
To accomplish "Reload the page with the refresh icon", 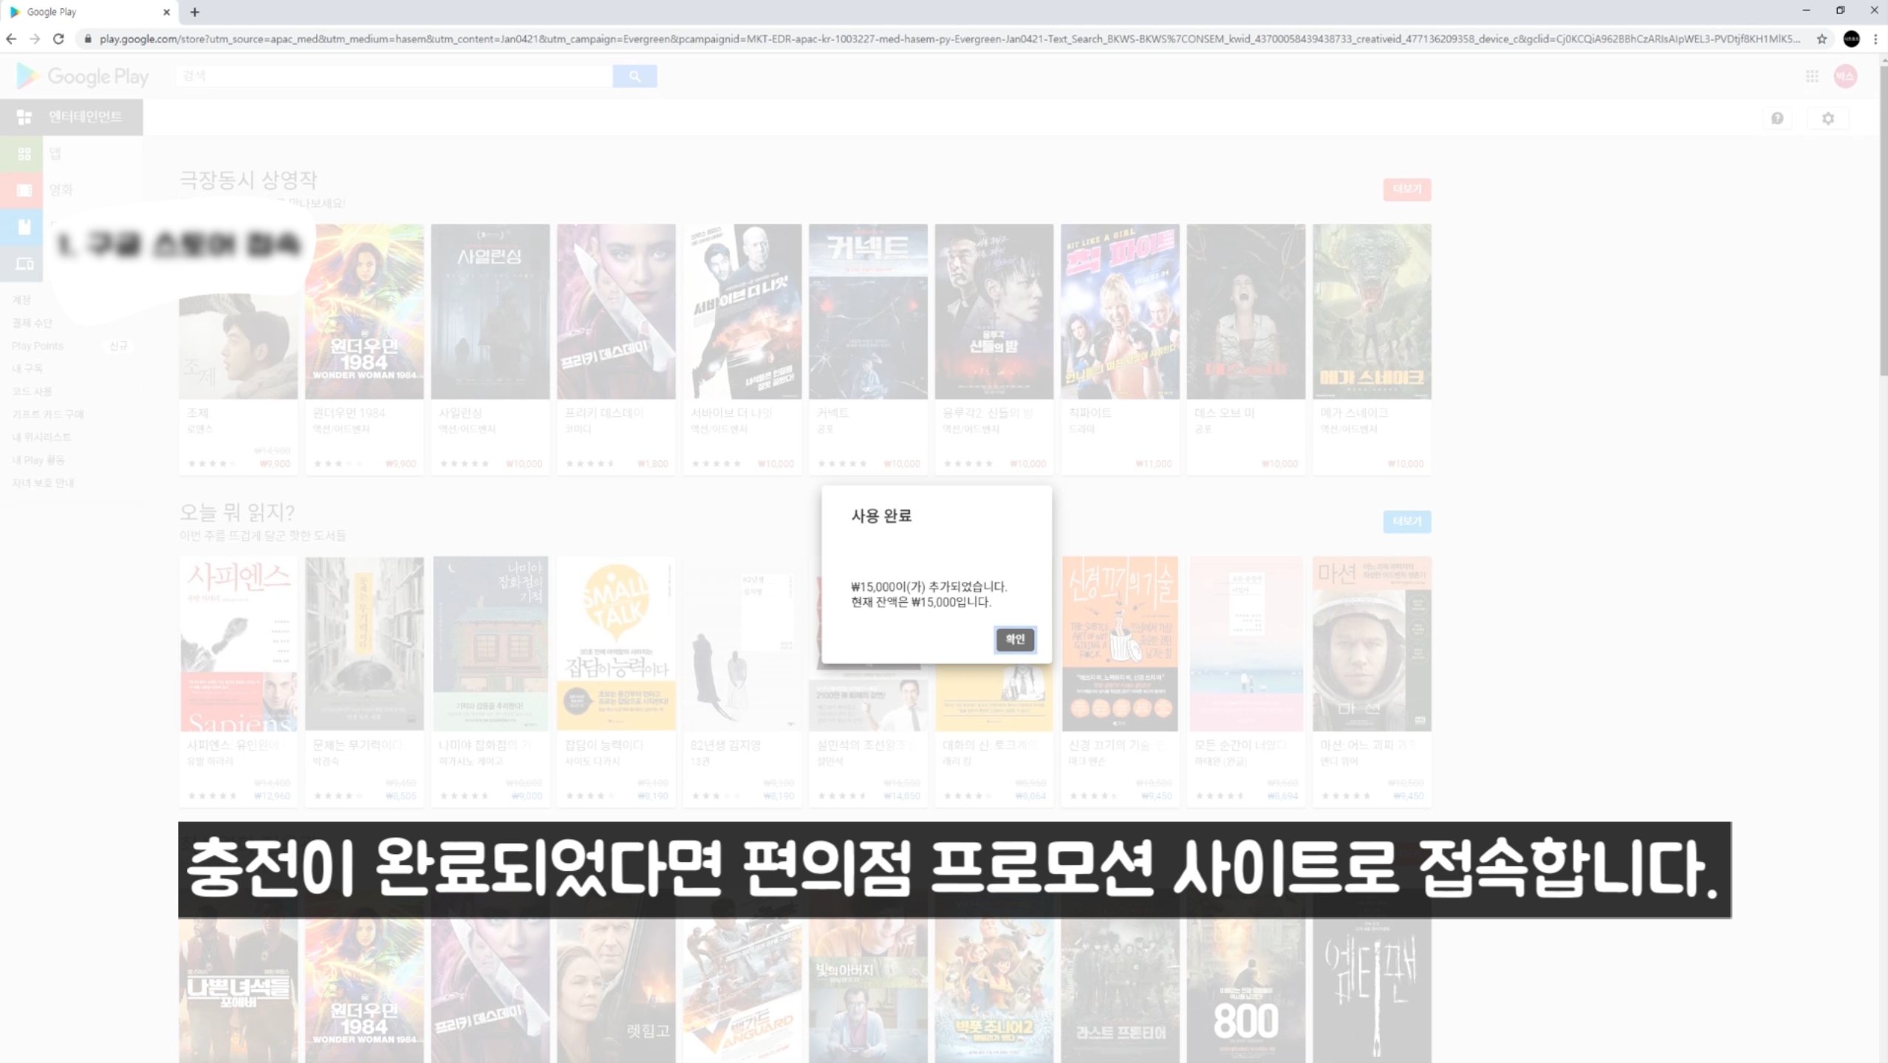I will [x=59, y=39].
